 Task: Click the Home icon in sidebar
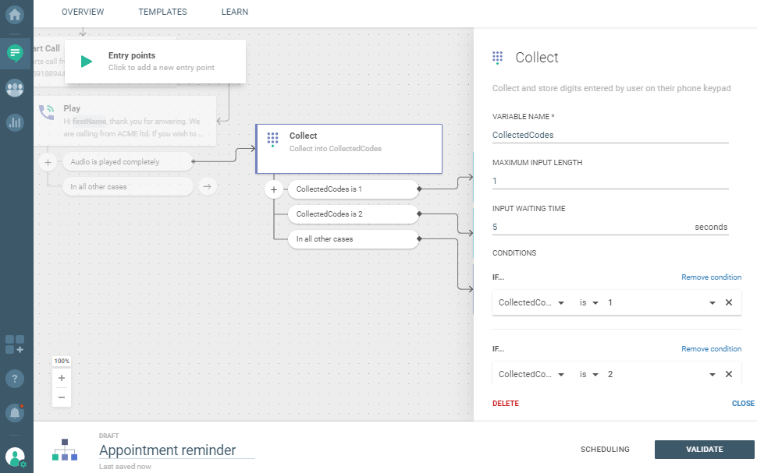(15, 14)
